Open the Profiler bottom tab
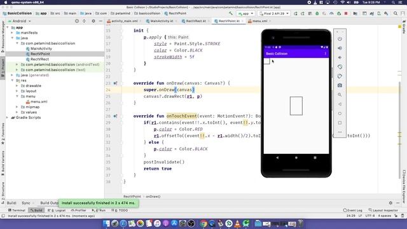Image resolution: width=407 pixels, height=229 pixels. click(x=78, y=211)
